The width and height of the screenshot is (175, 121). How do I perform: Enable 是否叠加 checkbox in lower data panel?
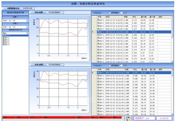[x=109, y=65]
